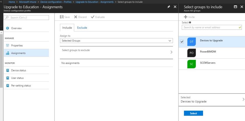This screenshot has width=245, height=121.
Task: Switch to the Exclude tab
Action: [x=82, y=28]
